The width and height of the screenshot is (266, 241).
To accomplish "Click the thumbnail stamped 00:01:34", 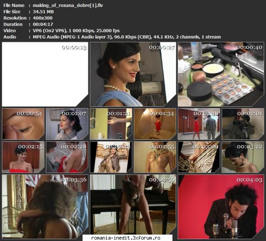I will tap(155, 124).
